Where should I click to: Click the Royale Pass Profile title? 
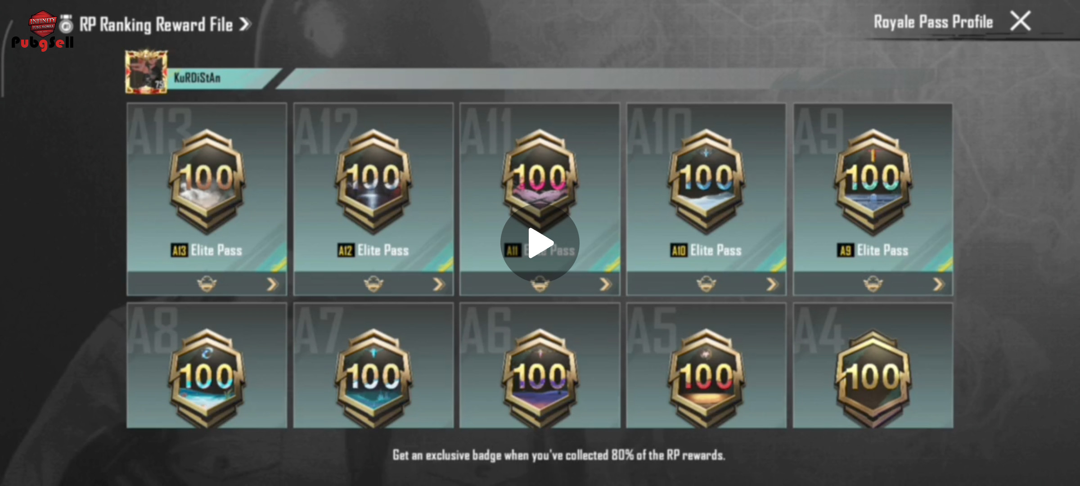[x=933, y=22]
